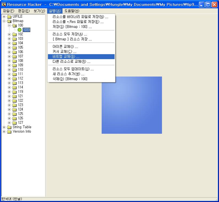Image resolution: width=219 pixels, height=202 pixels.
Task: Select 삭제(D) [Bitmap : 100] option
Action: (70, 79)
